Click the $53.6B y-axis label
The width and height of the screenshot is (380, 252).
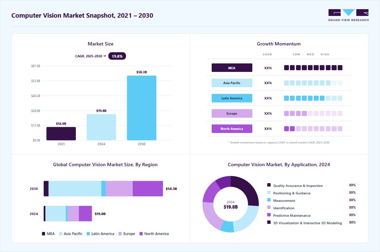pos(36,81)
